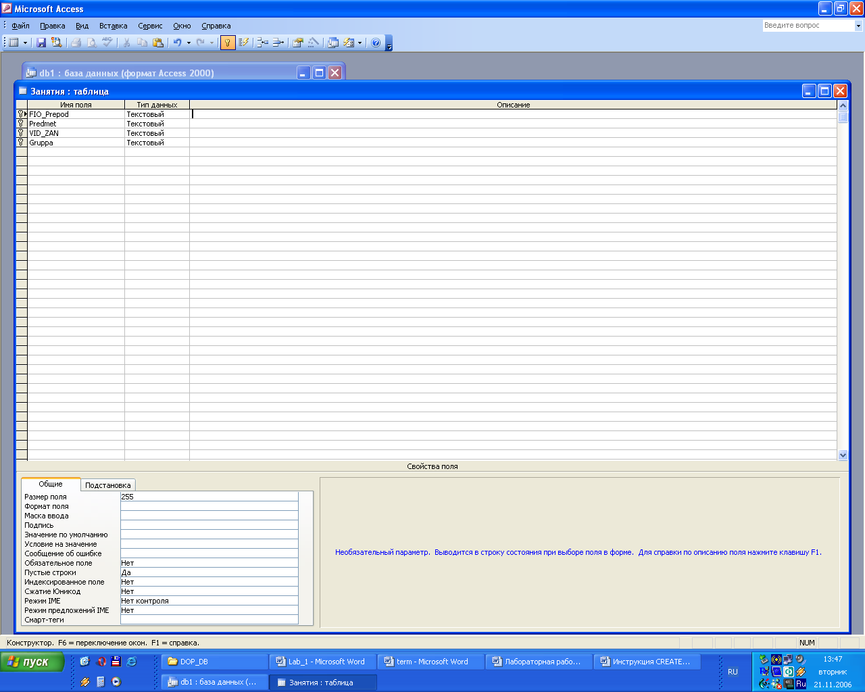Open the Окно menu
Viewport: 865px width, 692px height.
tap(182, 26)
